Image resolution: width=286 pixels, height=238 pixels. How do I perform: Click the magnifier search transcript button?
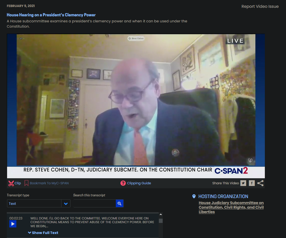(120, 203)
